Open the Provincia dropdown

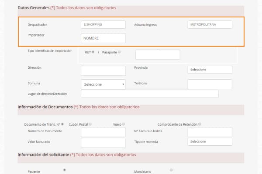tap(210, 70)
